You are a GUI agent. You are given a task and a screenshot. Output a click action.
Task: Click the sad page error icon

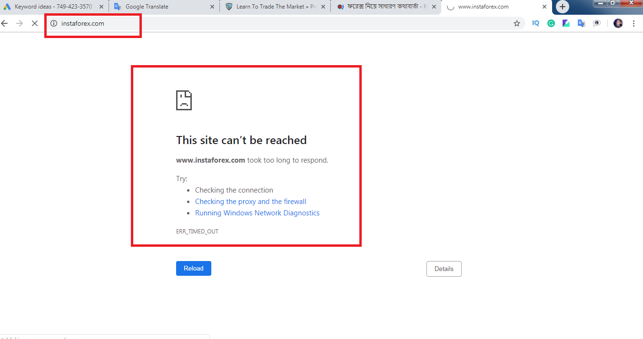point(184,100)
